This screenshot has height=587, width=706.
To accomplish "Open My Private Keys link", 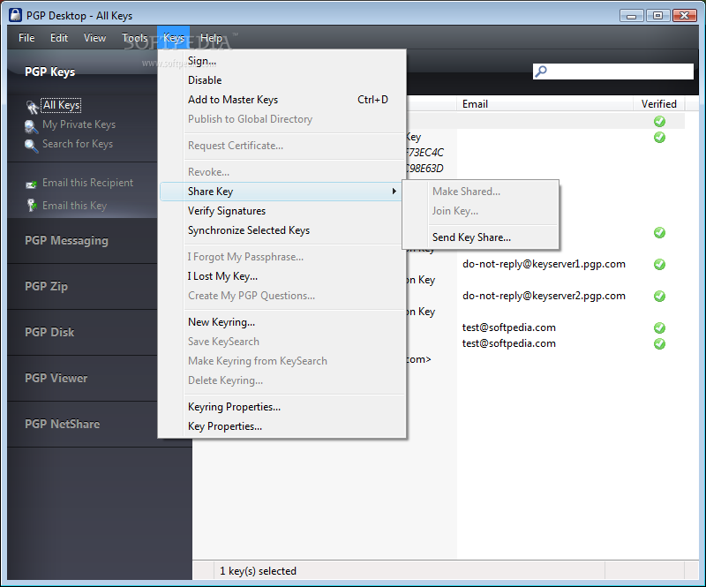I will tap(79, 124).
